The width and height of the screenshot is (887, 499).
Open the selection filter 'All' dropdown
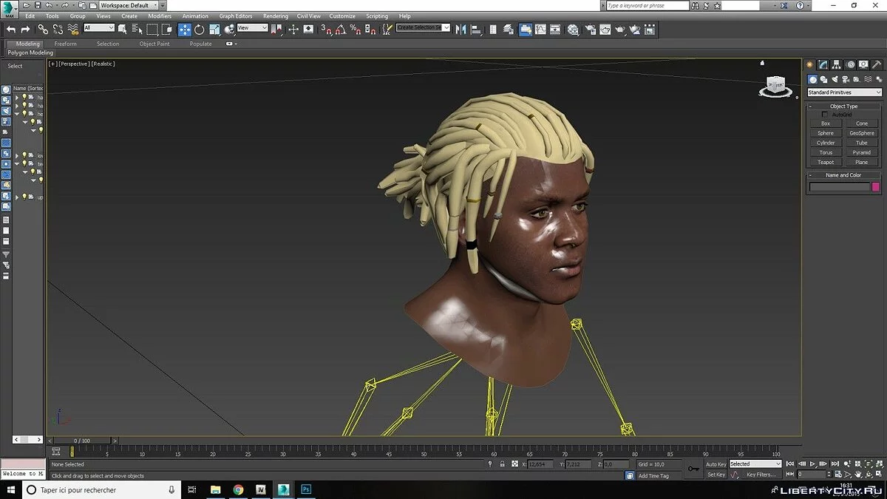99,28
